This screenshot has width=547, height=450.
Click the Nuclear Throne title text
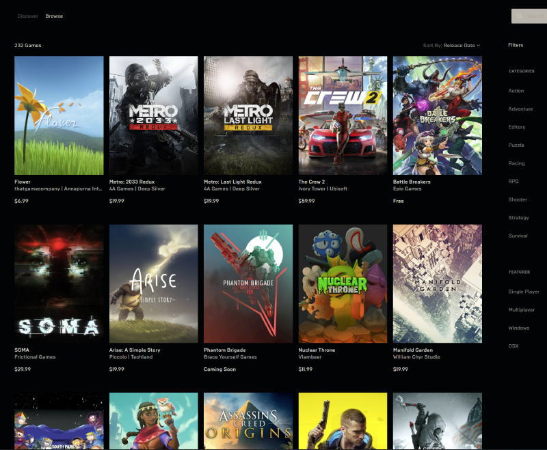(317, 350)
